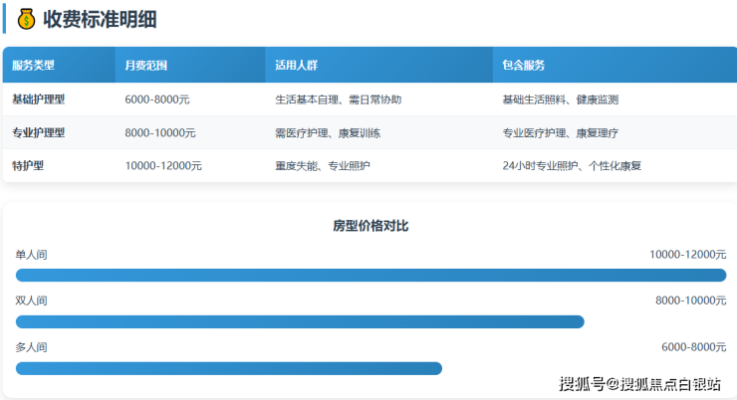Image resolution: width=737 pixels, height=400 pixels.
Task: Click 专业医疗护理、康复理疗 cell
Action: click(x=561, y=132)
